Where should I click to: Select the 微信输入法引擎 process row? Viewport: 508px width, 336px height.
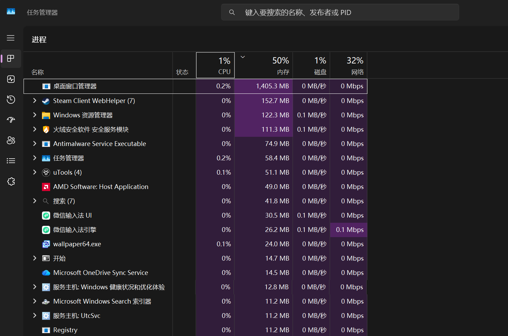(x=195, y=230)
